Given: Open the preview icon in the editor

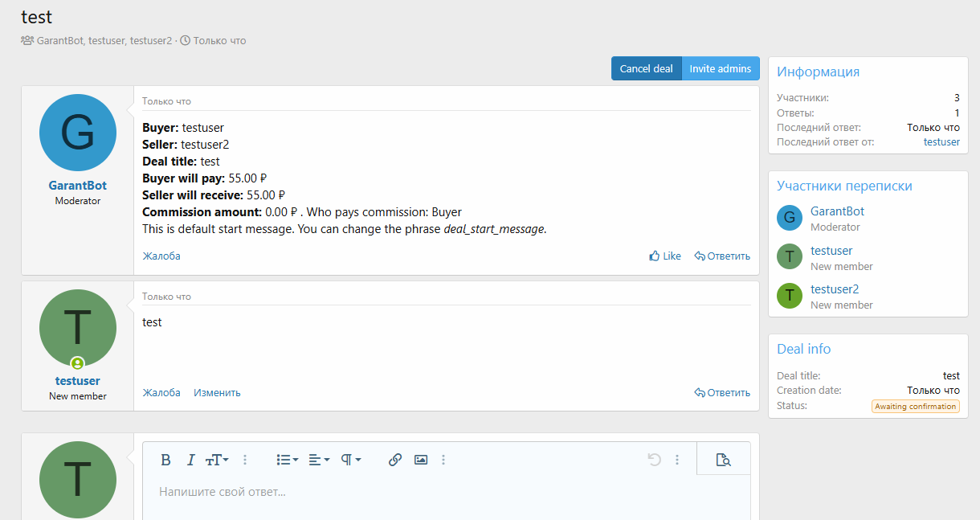Looking at the screenshot, I should pos(723,460).
